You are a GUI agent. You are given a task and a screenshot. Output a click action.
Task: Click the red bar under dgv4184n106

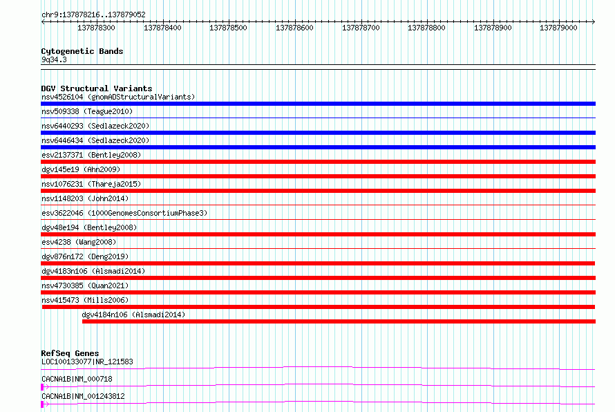[339, 321]
